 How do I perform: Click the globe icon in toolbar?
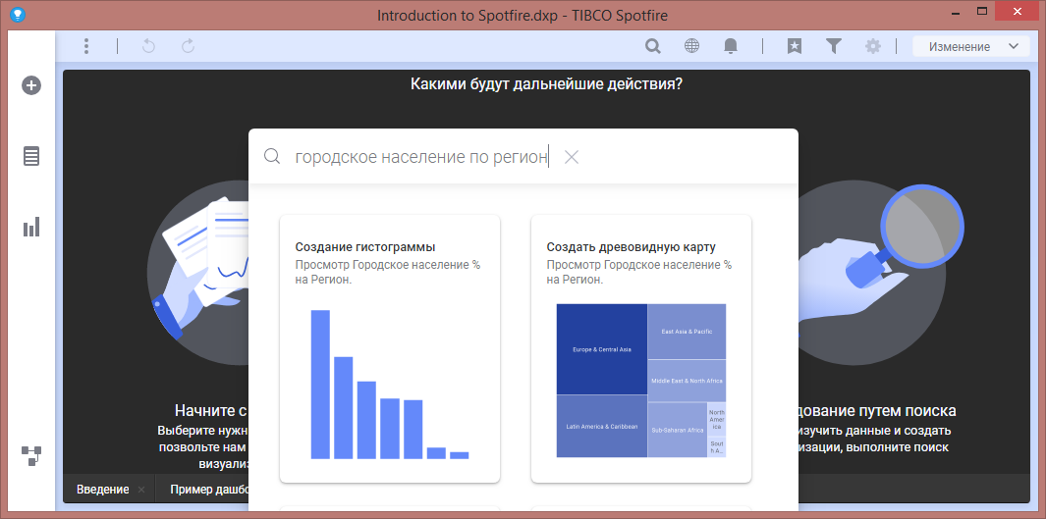coord(691,46)
